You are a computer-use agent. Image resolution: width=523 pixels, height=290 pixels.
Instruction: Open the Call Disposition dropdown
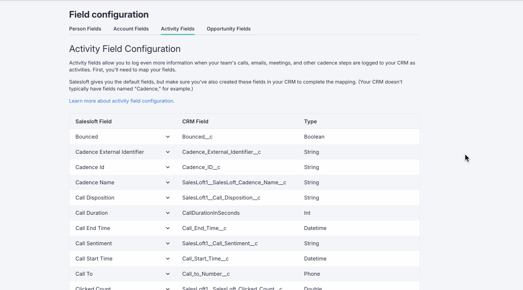[167, 198]
